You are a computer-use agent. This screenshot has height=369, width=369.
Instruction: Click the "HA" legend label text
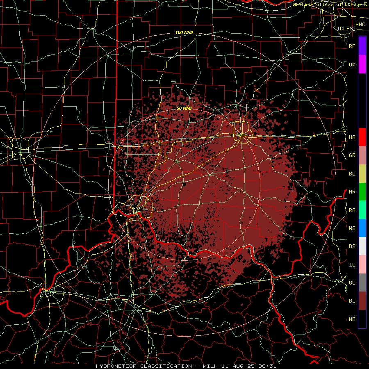352,137
